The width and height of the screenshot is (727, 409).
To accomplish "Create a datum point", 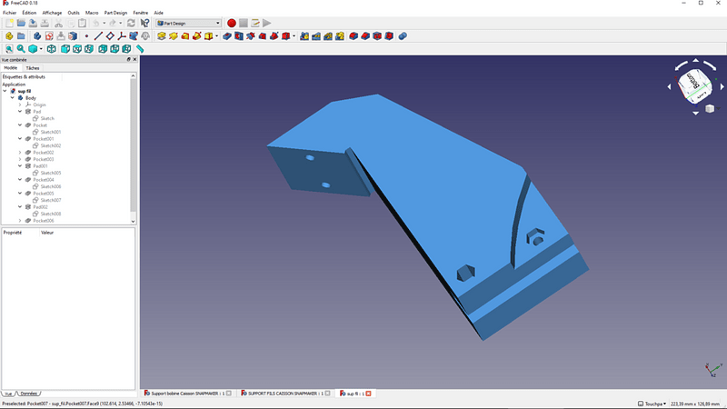I will (x=86, y=36).
